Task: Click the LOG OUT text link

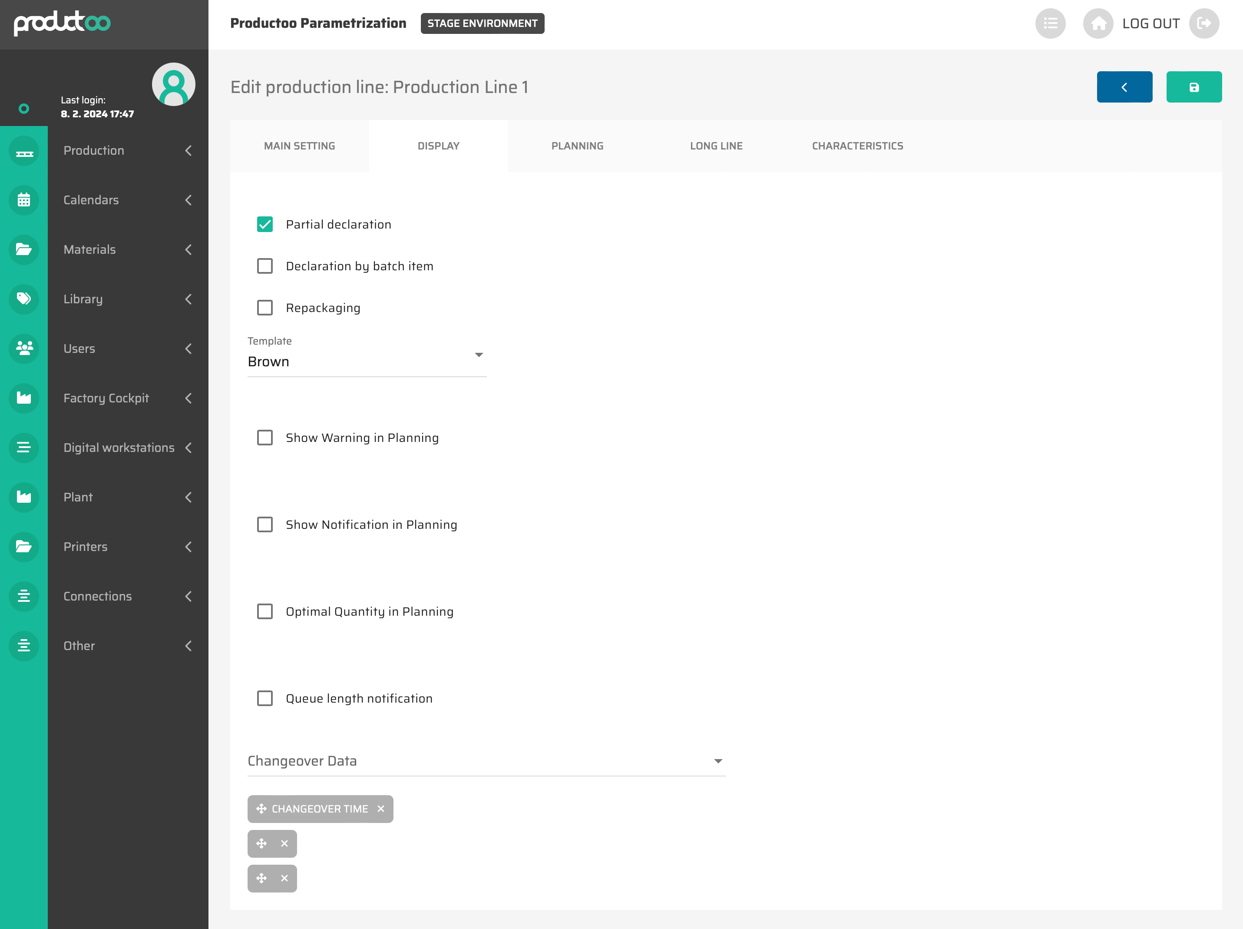Action: coord(1150,23)
